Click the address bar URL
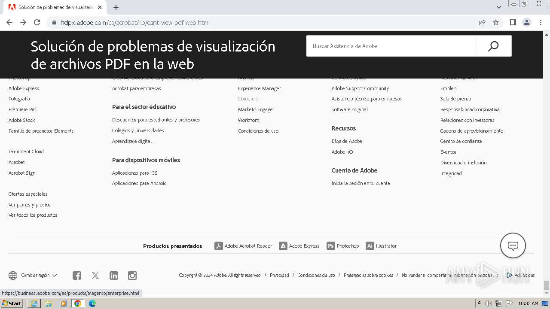The image size is (550, 309). pos(135,22)
